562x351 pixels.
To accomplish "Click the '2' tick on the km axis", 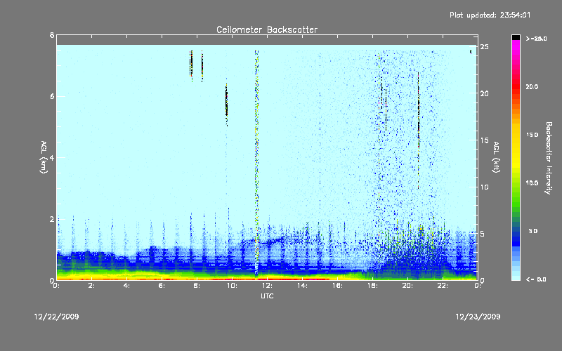I will 52,219.
